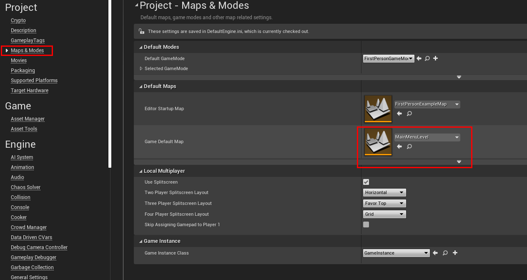Open Asset Manager settings
Screen dimensions: 527x280
pyautogui.click(x=28, y=119)
